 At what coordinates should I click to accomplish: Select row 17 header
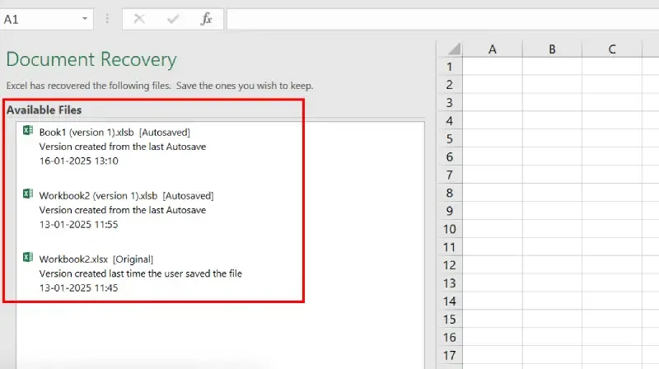[x=449, y=356]
